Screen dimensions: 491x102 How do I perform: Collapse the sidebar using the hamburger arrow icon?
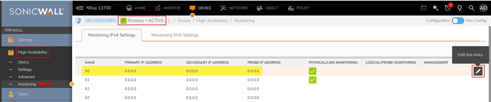(80, 8)
